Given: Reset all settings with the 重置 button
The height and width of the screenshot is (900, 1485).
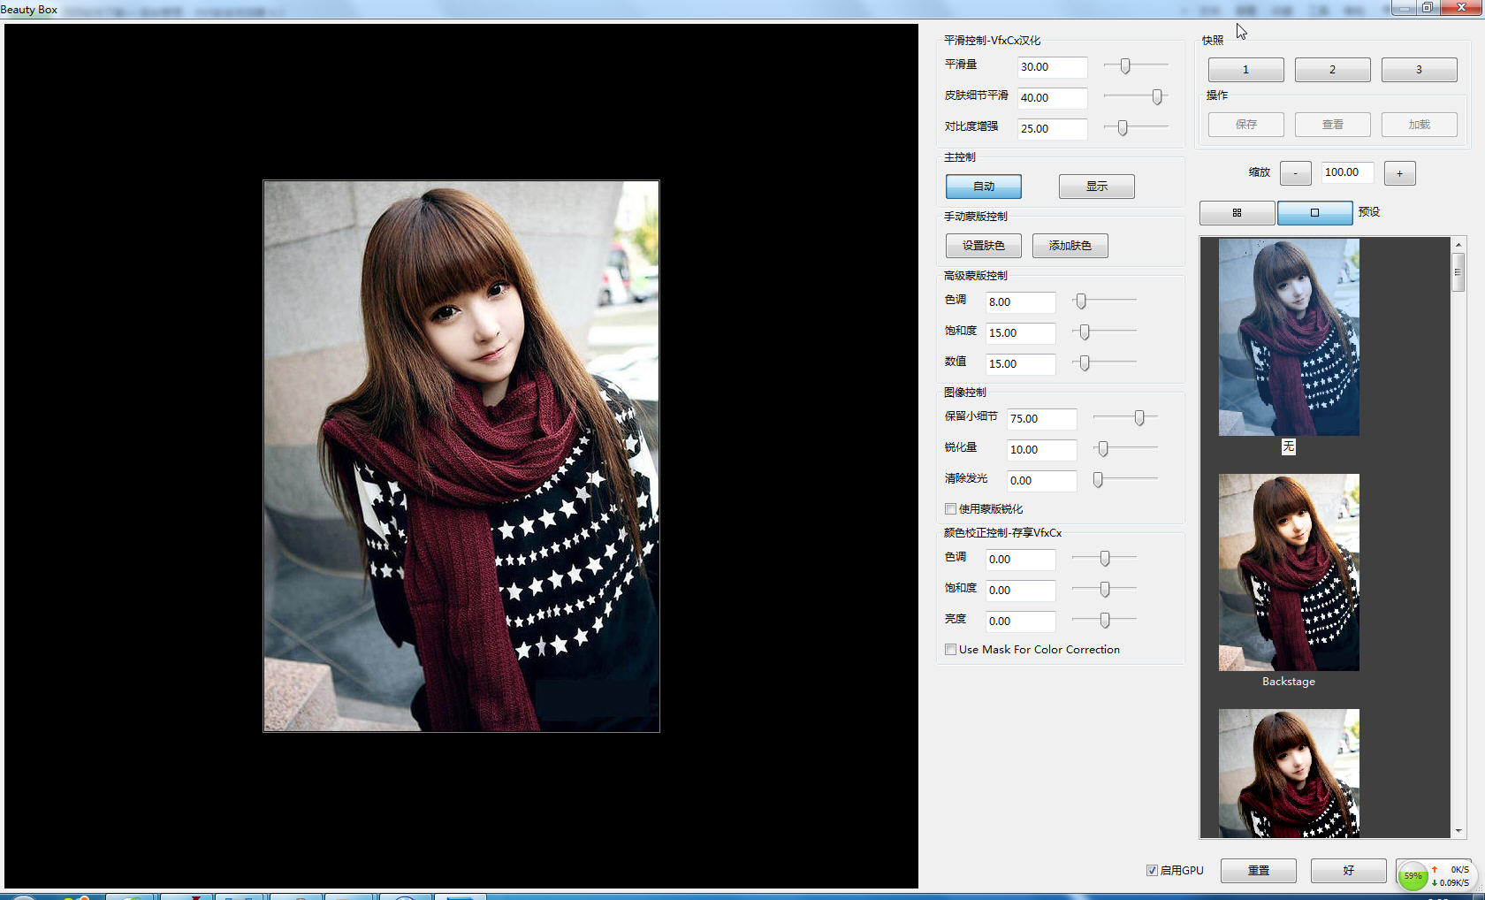Looking at the screenshot, I should click(1258, 870).
